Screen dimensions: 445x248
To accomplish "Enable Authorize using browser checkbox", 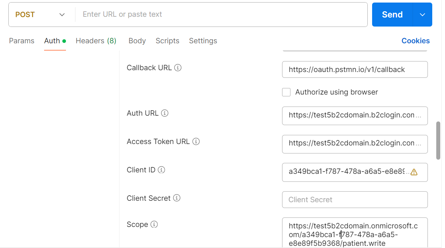I will pos(286,92).
